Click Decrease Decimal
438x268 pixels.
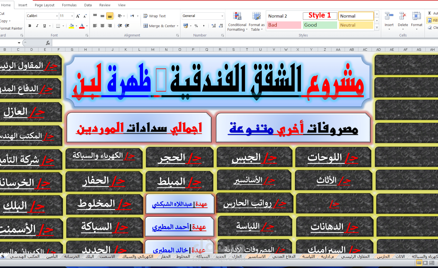tap(221, 26)
